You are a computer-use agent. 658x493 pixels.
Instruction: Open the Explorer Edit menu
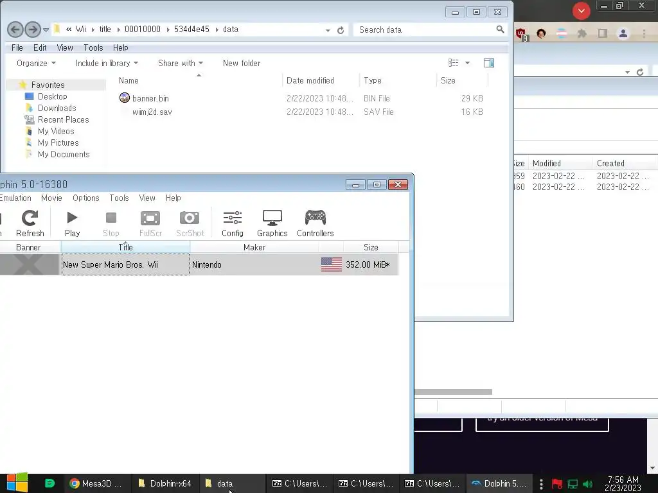click(40, 48)
